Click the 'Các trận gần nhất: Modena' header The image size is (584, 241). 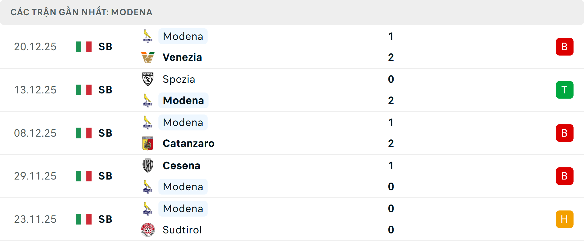click(x=82, y=12)
